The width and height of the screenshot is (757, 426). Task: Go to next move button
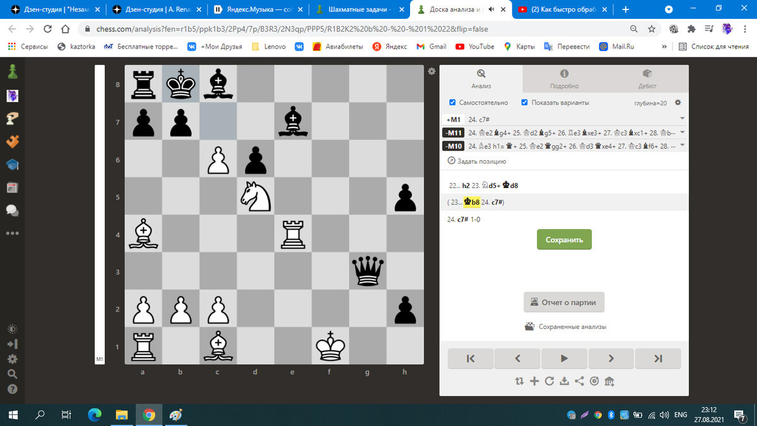click(611, 358)
